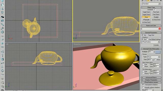Collapse the VRayShadows params rollout

[x=151, y=82]
